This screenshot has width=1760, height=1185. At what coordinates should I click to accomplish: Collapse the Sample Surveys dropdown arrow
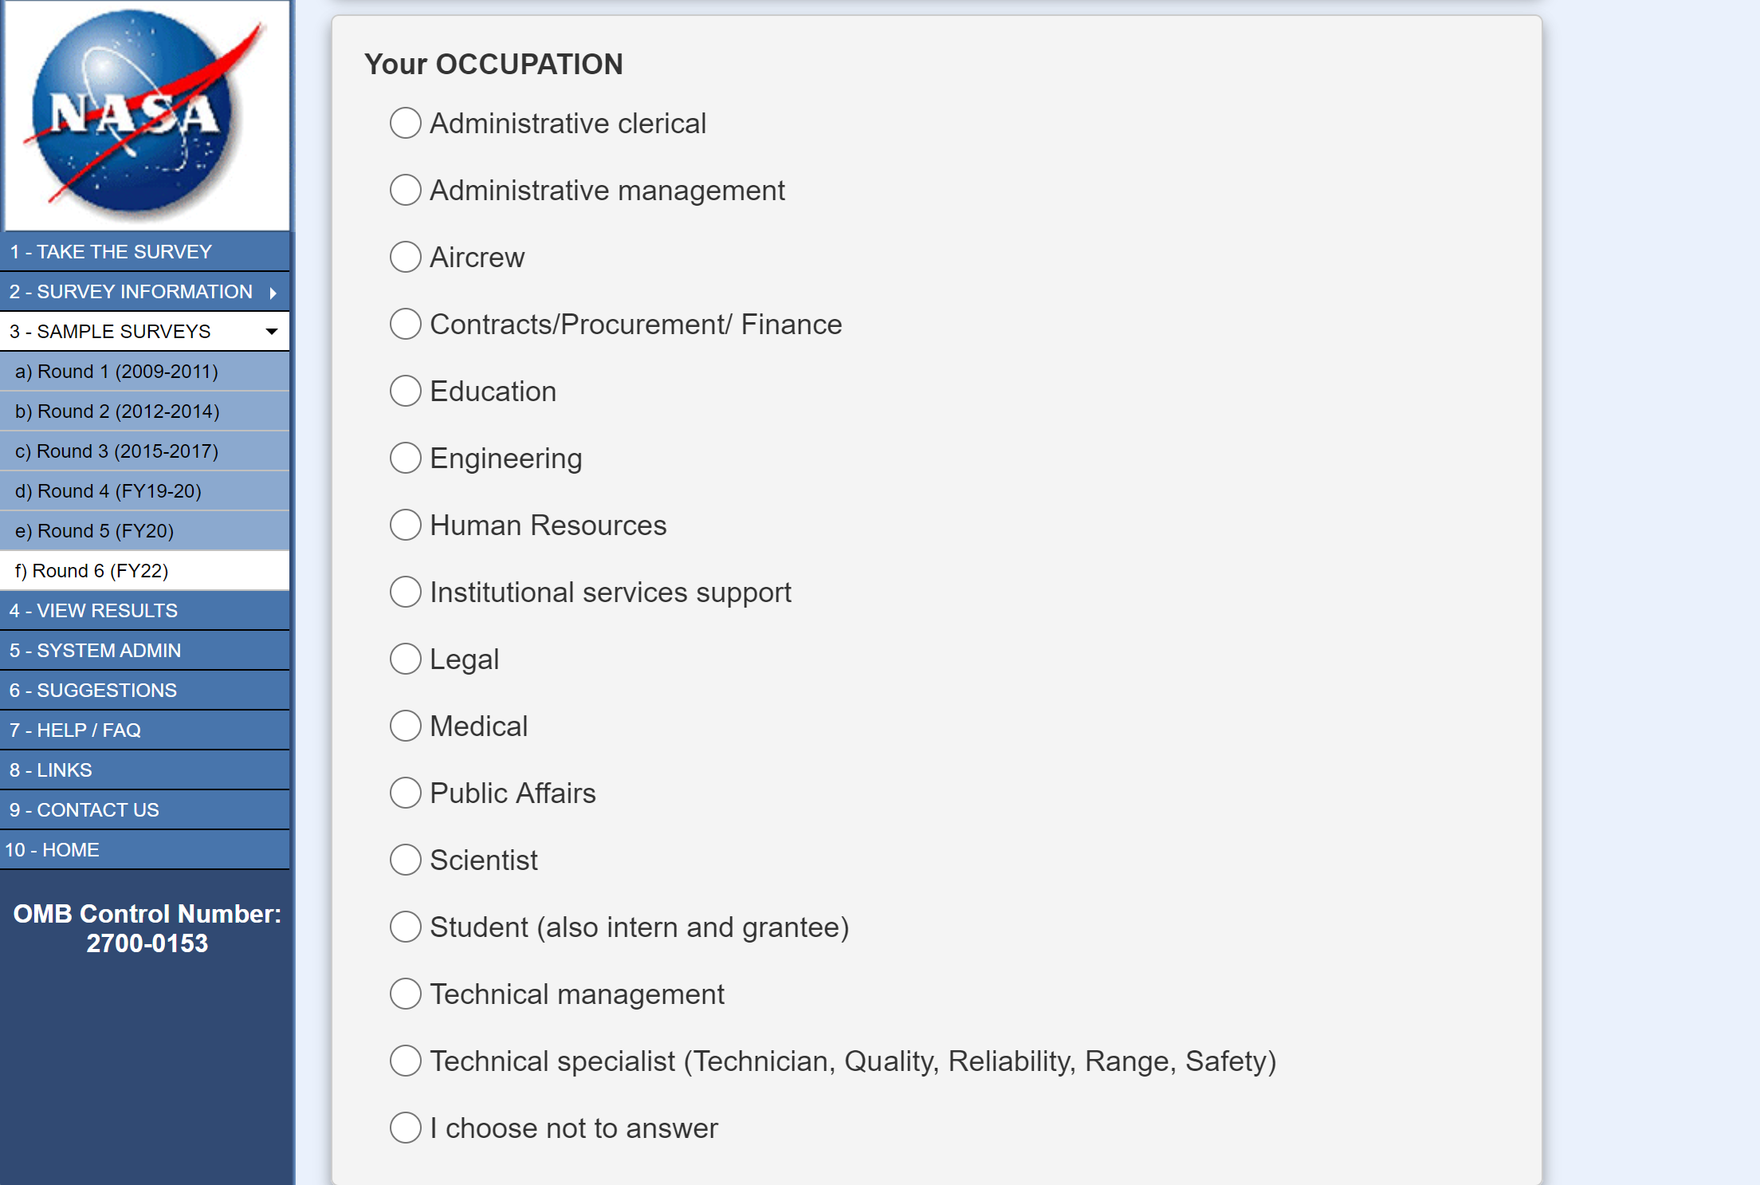272,332
